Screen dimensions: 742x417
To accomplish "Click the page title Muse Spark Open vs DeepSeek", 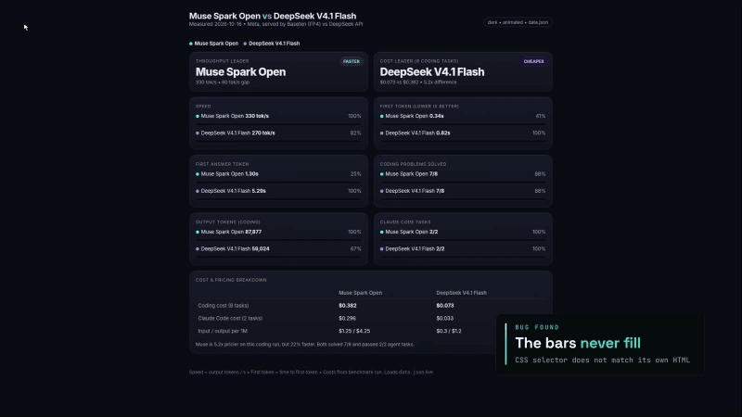I will click(x=273, y=16).
